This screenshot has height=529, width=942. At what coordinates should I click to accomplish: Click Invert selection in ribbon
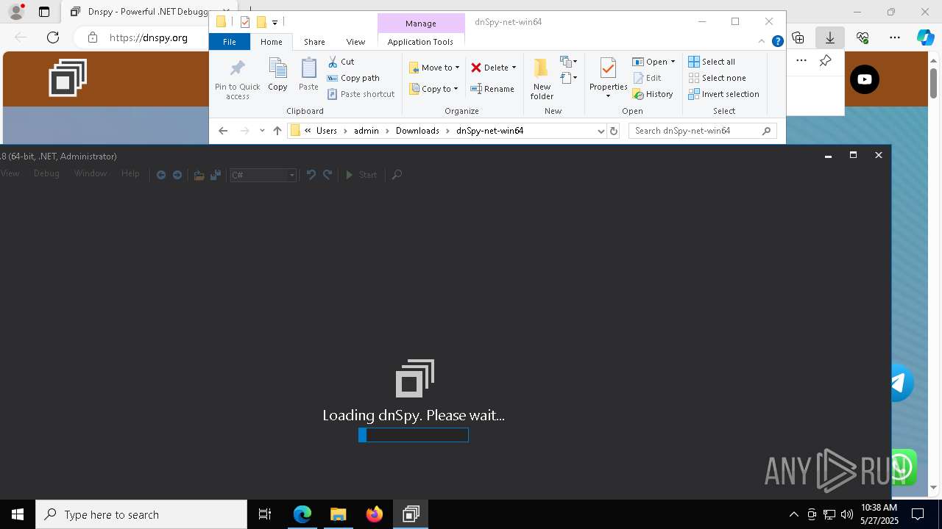click(723, 94)
